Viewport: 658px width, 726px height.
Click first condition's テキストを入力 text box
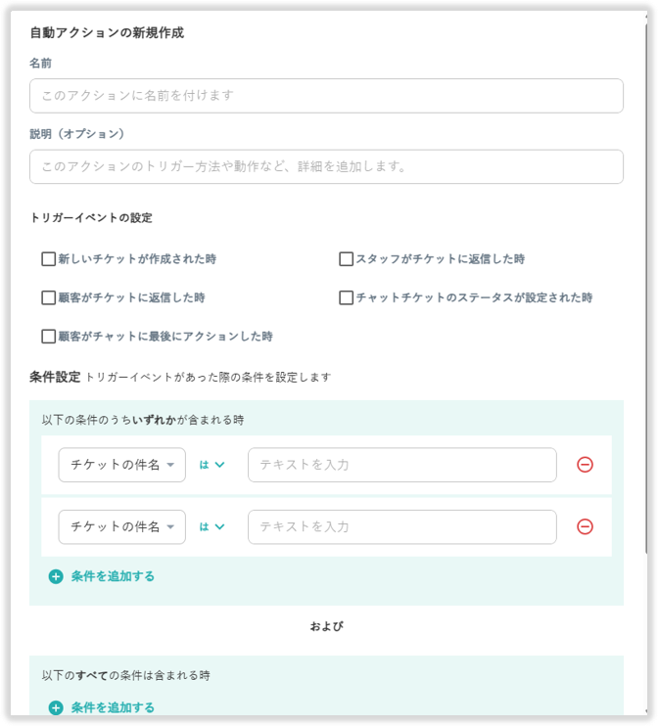(x=401, y=465)
